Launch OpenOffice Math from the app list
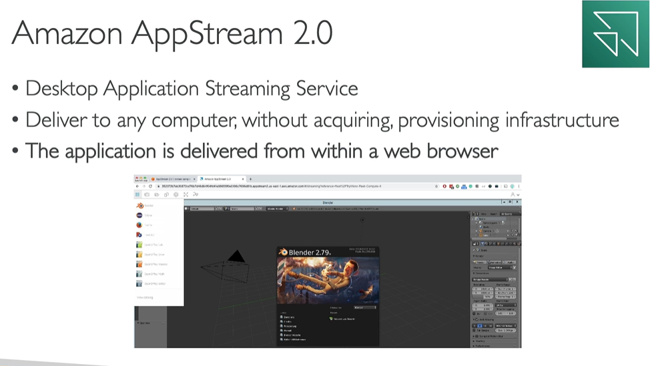The height and width of the screenshot is (366, 656). [x=150, y=274]
